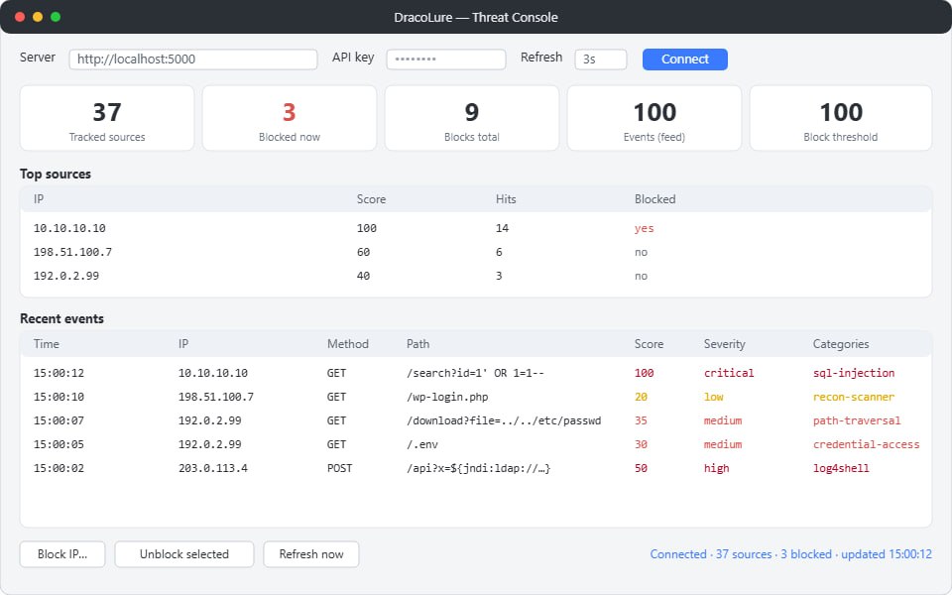The width and height of the screenshot is (952, 595).
Task: Select the 198.51.100.7 row in Top sources
Action: [x=476, y=252]
